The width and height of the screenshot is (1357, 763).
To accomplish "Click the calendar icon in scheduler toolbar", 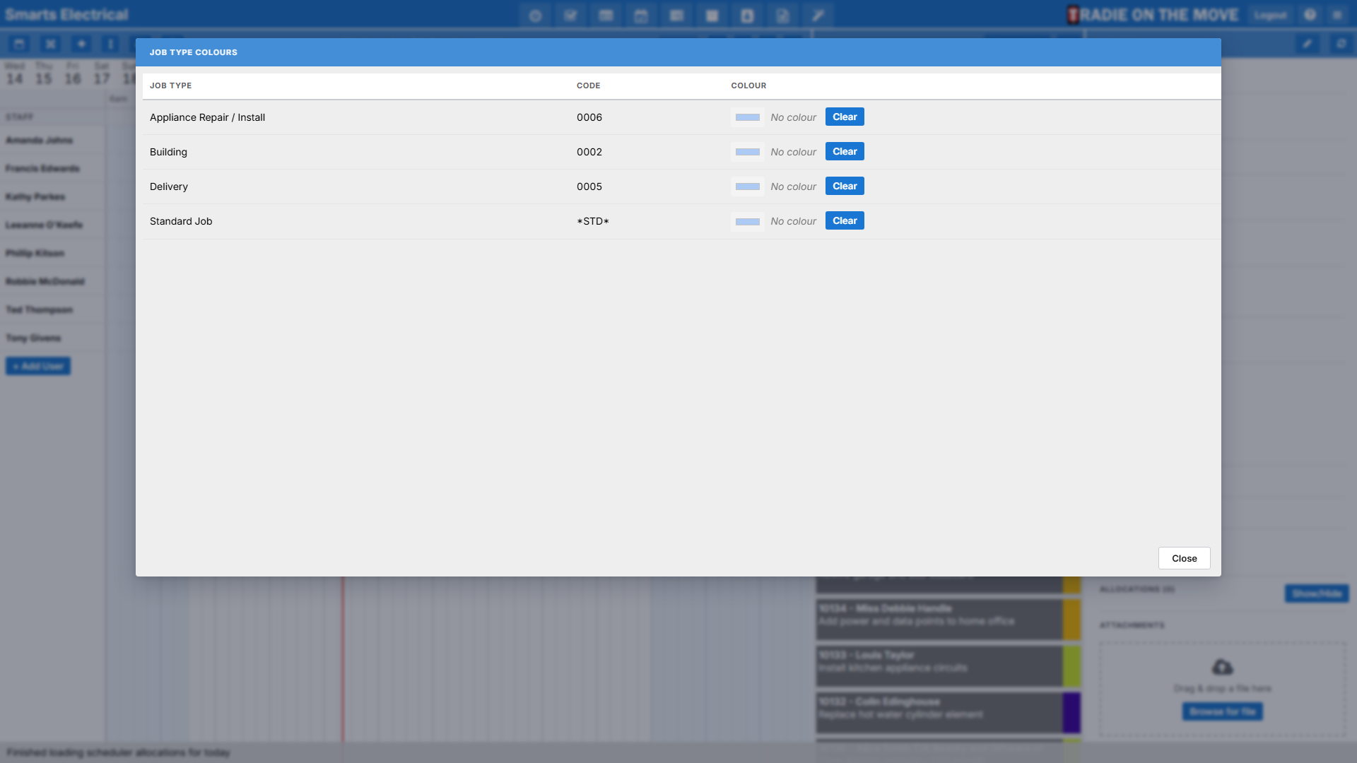I will click(x=19, y=44).
